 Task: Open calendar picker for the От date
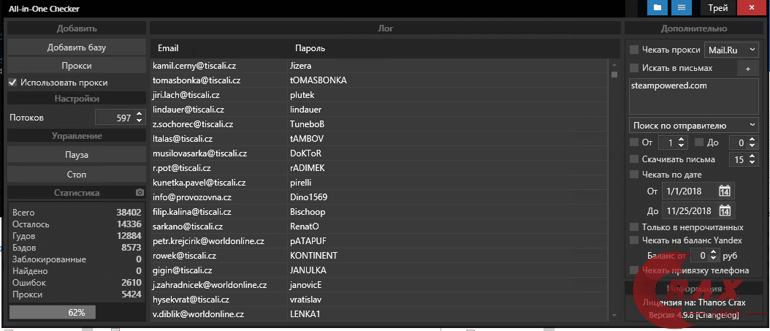pyautogui.click(x=725, y=191)
